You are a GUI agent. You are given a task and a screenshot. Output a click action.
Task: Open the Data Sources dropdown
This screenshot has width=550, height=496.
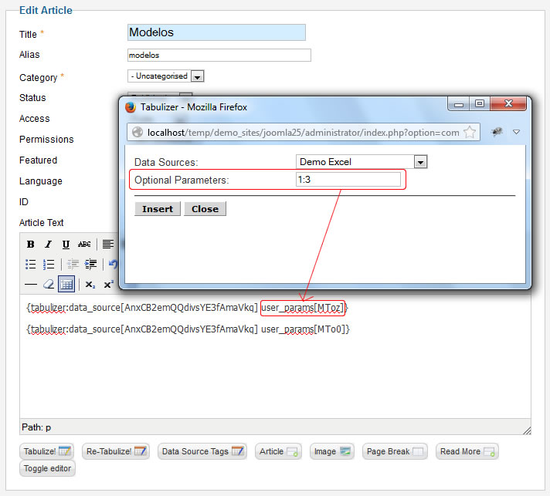(x=420, y=162)
